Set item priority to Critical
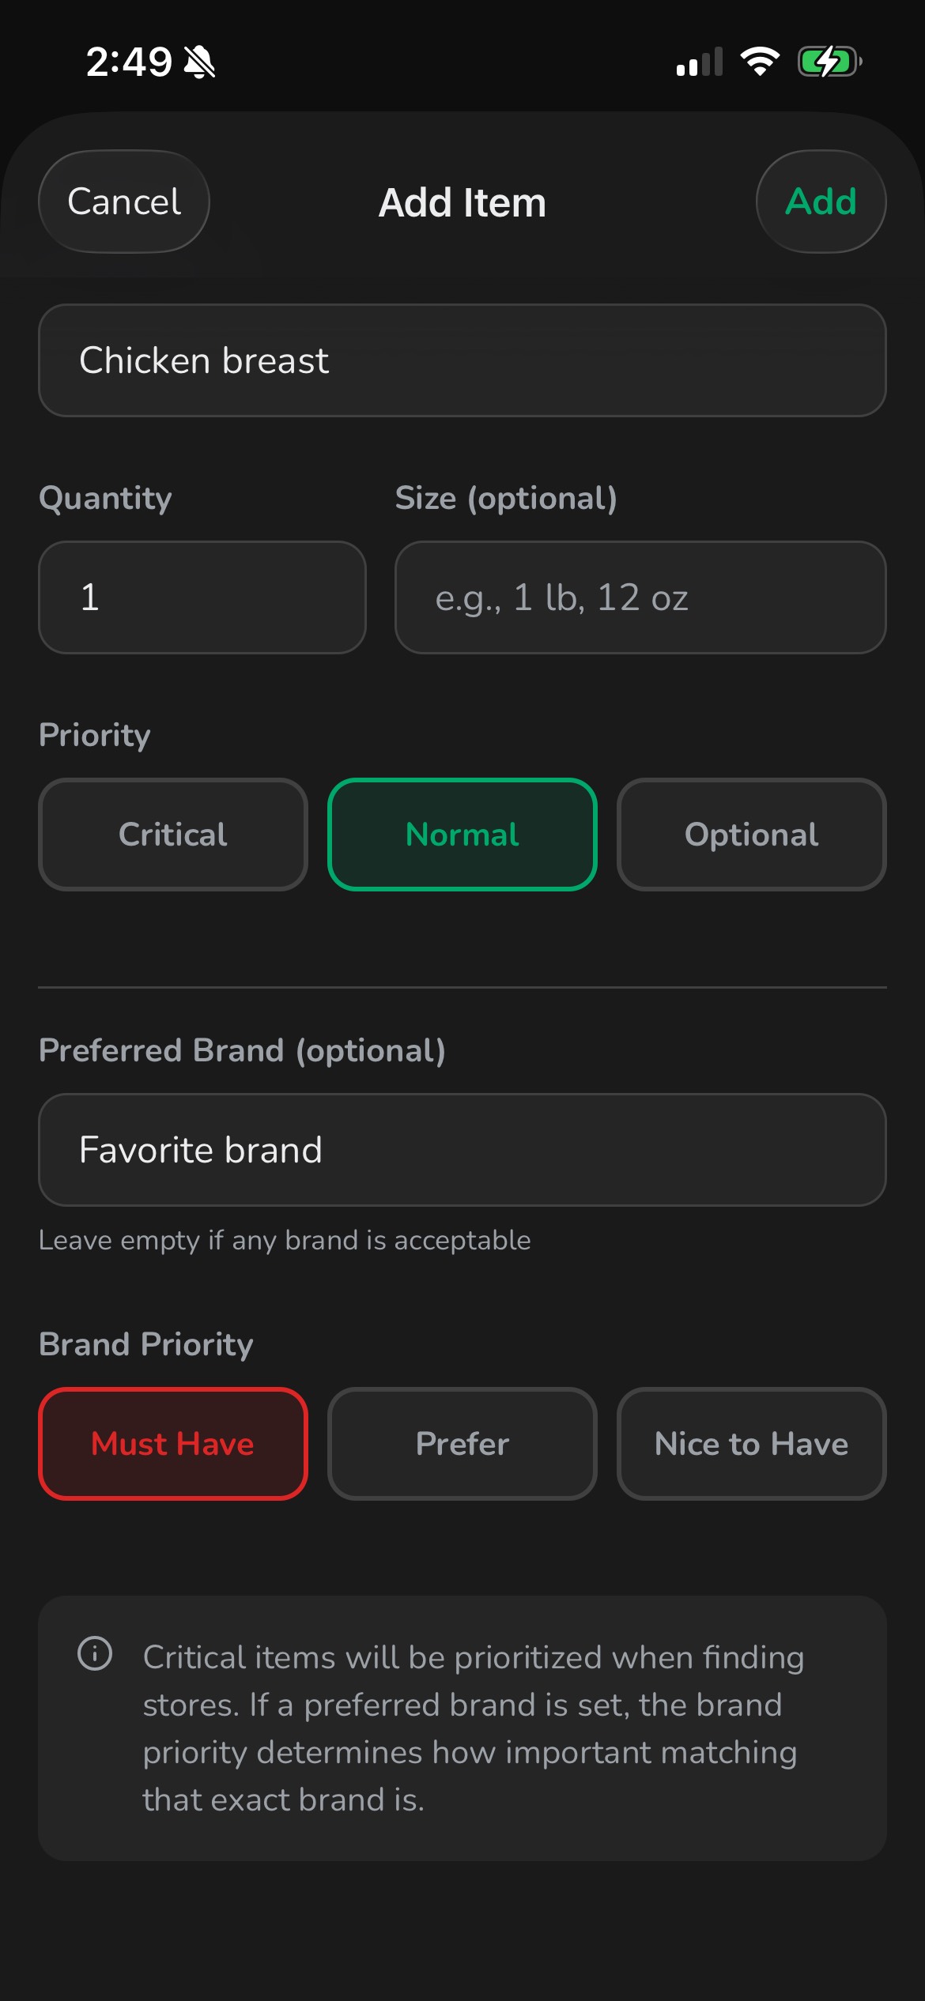 click(173, 835)
